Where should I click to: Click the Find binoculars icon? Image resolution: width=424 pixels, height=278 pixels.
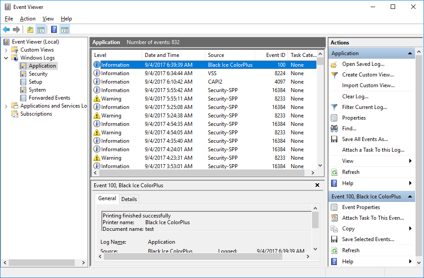tap(334, 129)
